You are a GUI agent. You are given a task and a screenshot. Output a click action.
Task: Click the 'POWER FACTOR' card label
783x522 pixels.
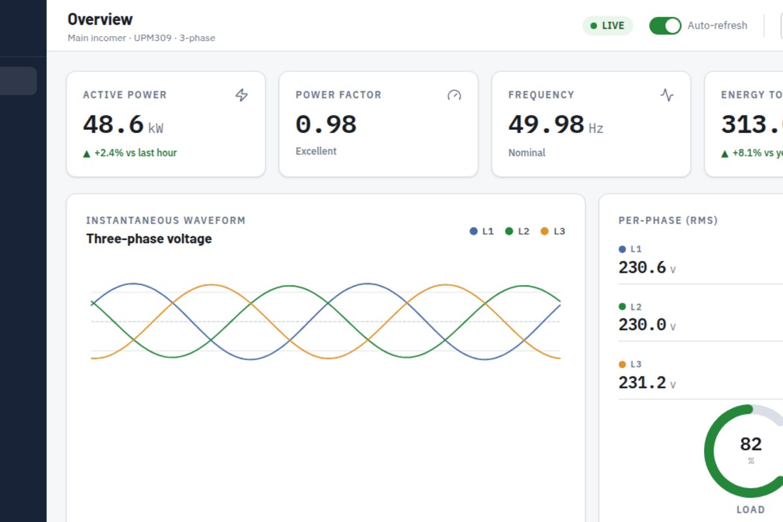[339, 95]
